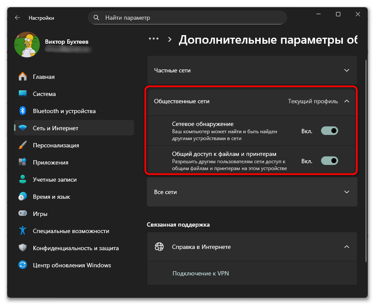This screenshot has width=375, height=305.
Task: Select the Конфиденциальность и защита shield icon
Action: pyautogui.click(x=22, y=248)
